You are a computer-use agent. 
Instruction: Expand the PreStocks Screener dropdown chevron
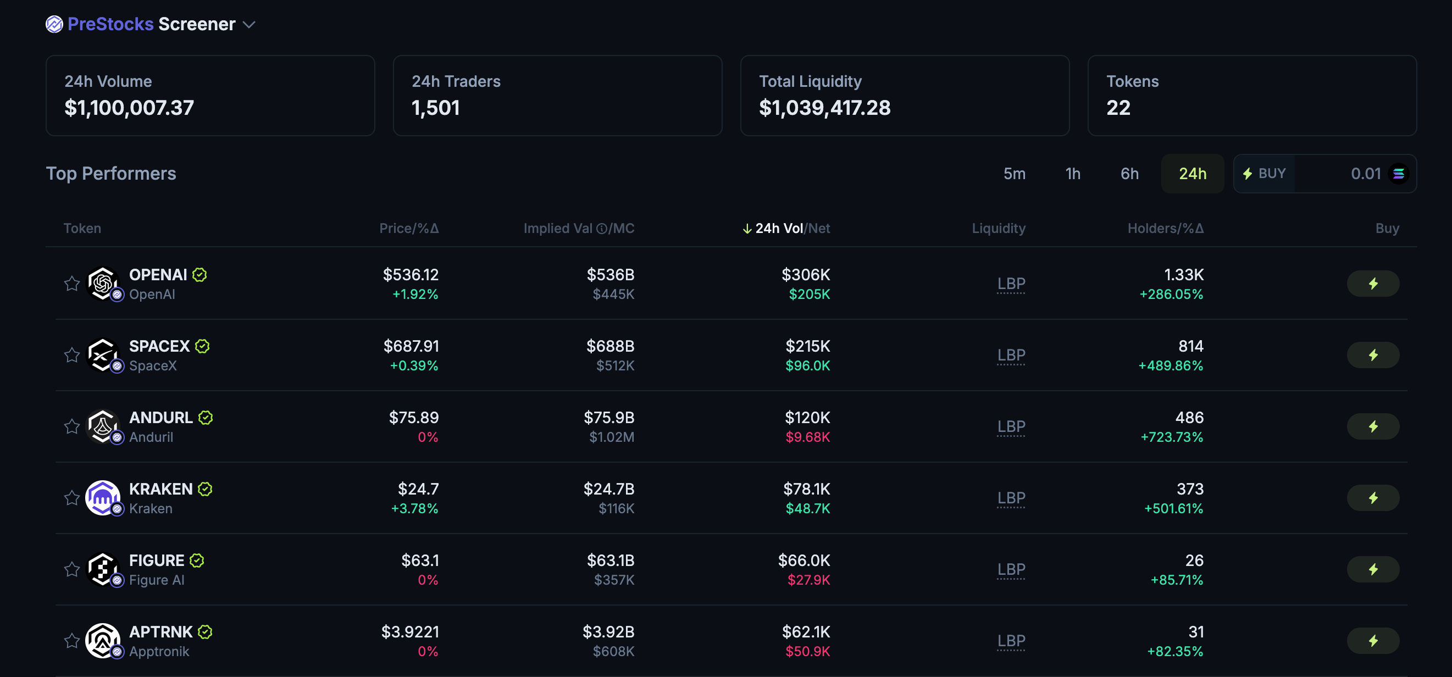click(x=248, y=25)
